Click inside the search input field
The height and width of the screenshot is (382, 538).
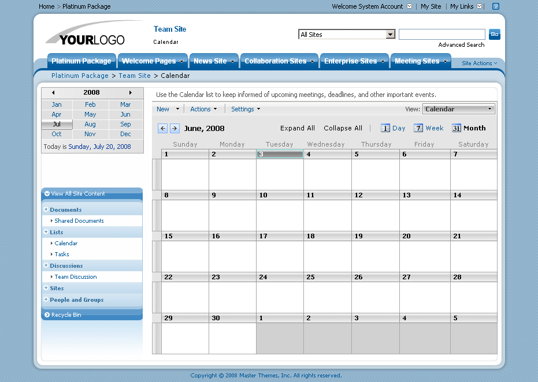(441, 34)
